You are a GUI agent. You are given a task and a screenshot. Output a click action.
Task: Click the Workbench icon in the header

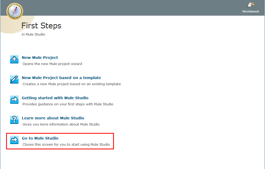point(251,5)
